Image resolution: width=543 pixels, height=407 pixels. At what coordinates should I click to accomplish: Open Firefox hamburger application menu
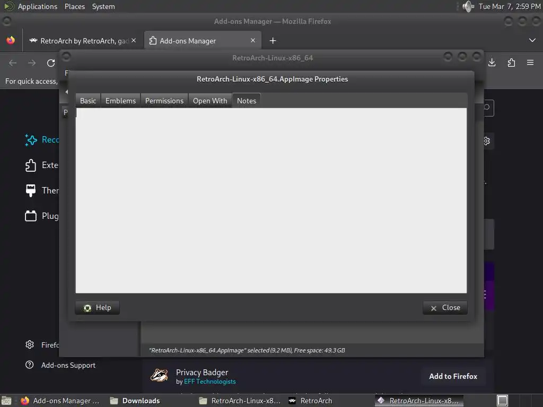pyautogui.click(x=530, y=63)
